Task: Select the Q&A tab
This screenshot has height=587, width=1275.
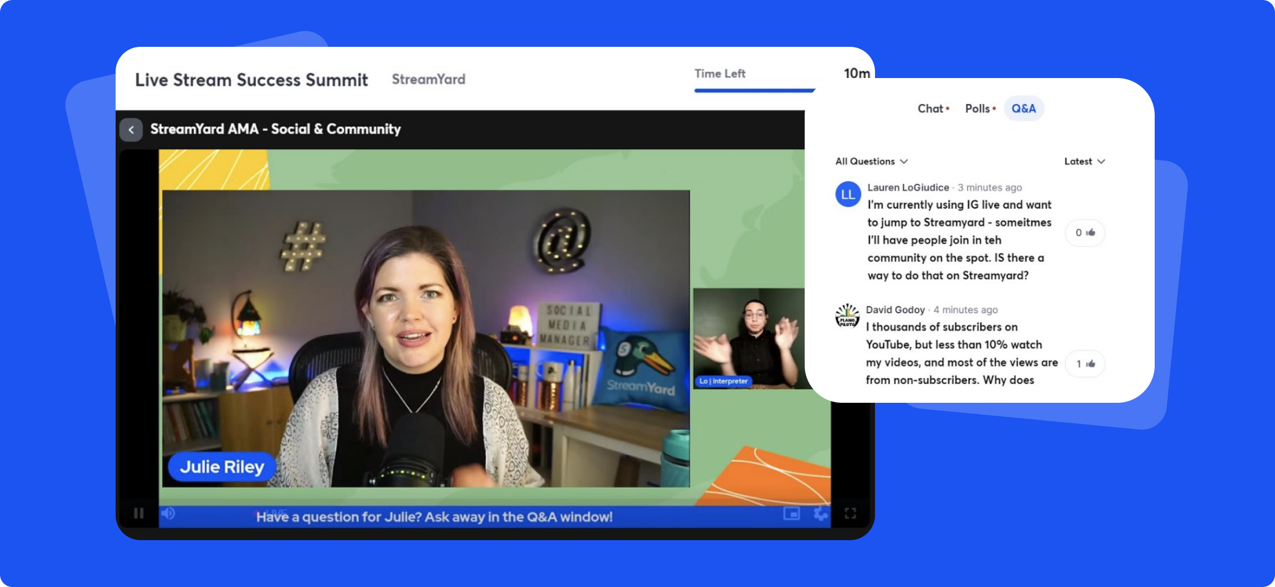Action: (1023, 109)
